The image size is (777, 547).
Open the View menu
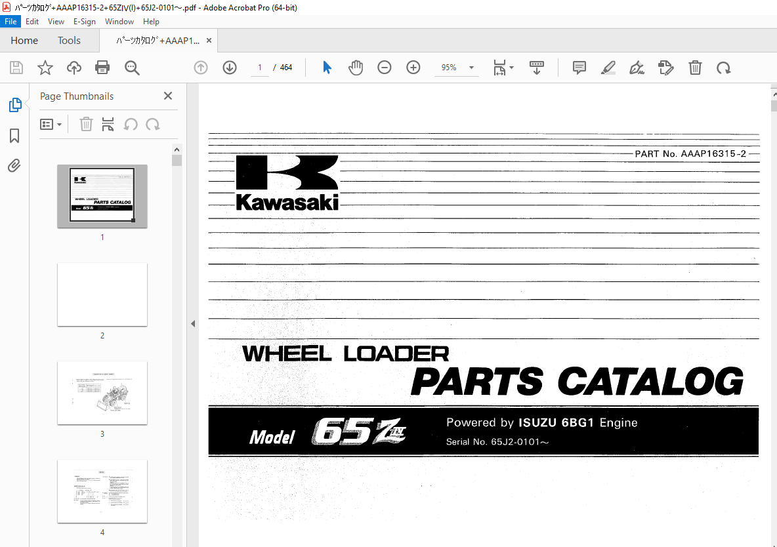(56, 21)
